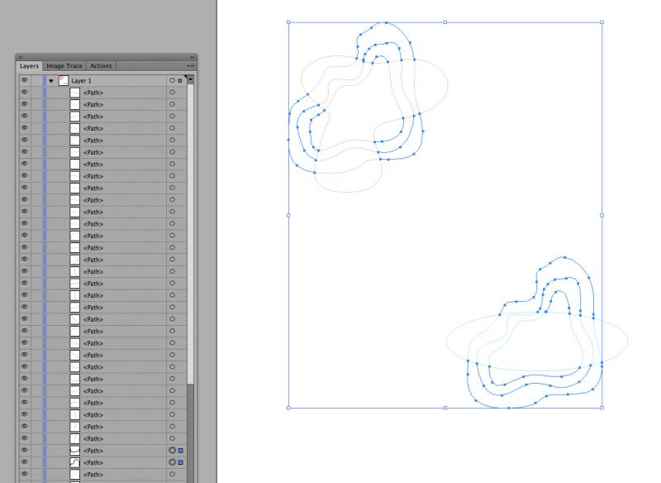The image size is (661, 483).
Task: Toggle visibility of the second Path layer
Action: coord(25,104)
